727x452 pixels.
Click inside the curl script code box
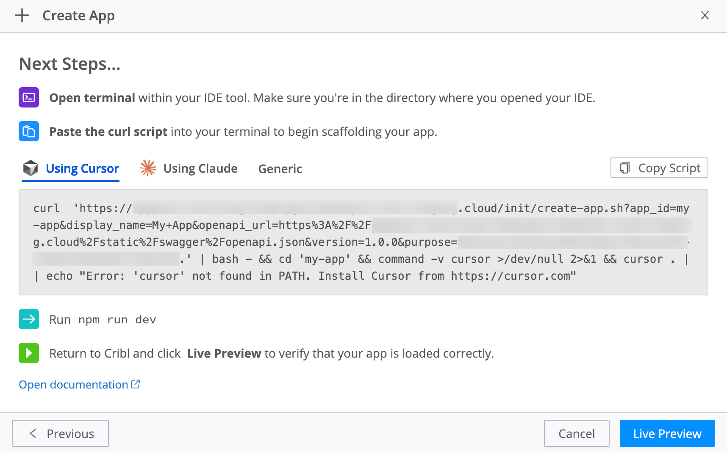pos(363,242)
